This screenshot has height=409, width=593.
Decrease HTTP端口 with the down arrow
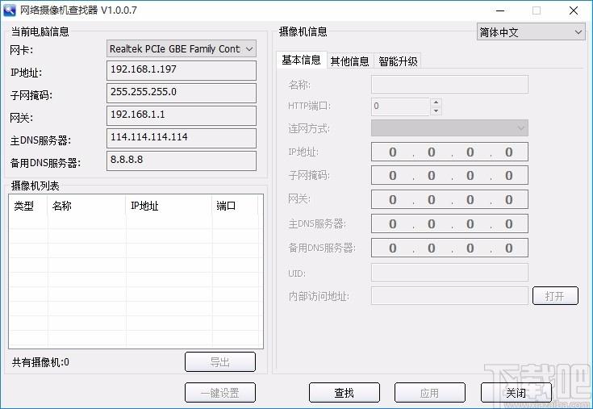(436, 111)
